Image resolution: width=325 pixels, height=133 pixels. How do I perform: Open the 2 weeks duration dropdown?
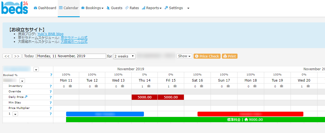point(124,56)
